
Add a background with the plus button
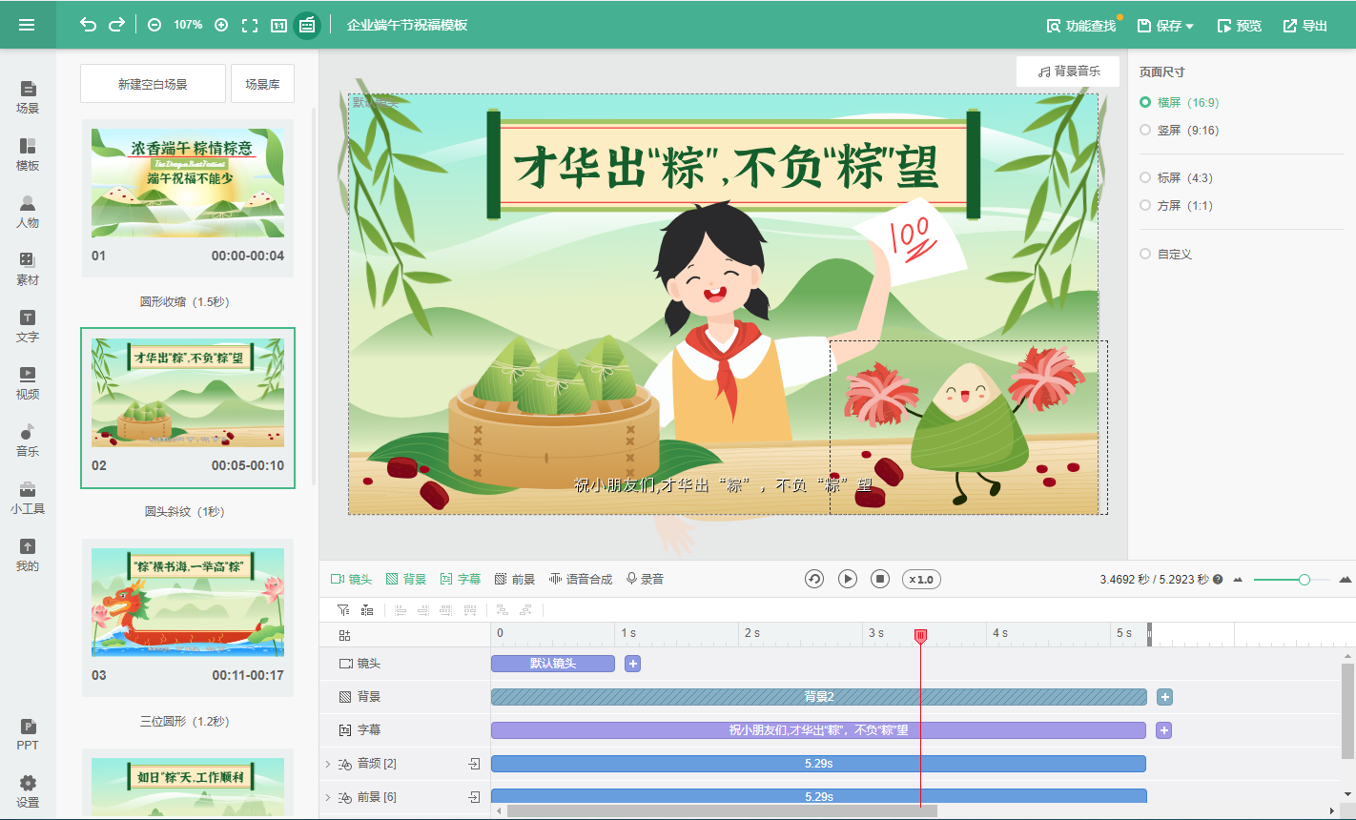click(x=1164, y=697)
